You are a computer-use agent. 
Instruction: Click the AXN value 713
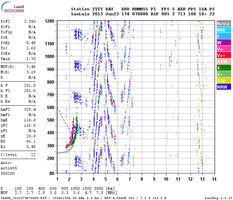click(181, 14)
